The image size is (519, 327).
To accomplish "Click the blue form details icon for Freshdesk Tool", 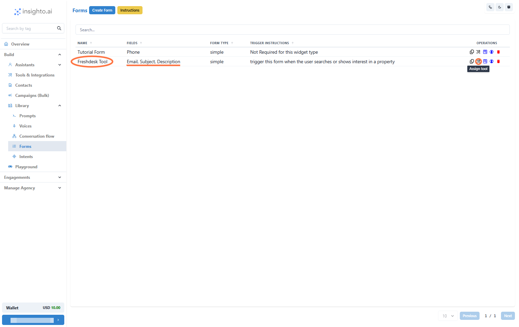I will [x=485, y=61].
